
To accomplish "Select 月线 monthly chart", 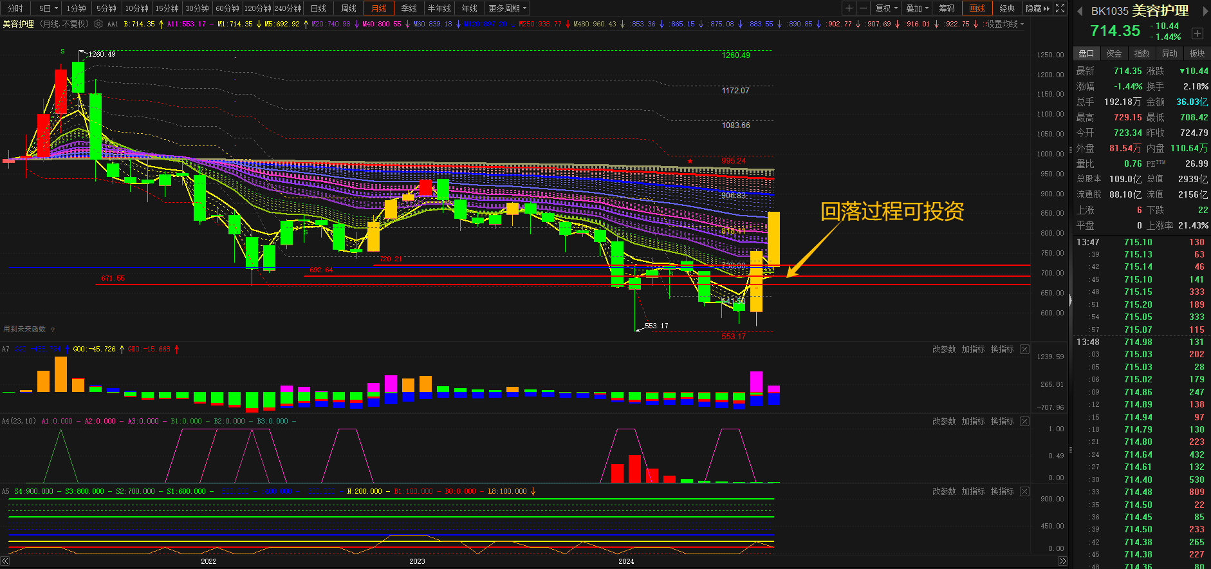I will pyautogui.click(x=379, y=8).
